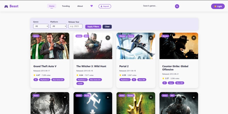The height and width of the screenshot is (114, 228).
Task: Click PlayStation 5 tag on The Witcher 3
Action: tap(82, 80)
